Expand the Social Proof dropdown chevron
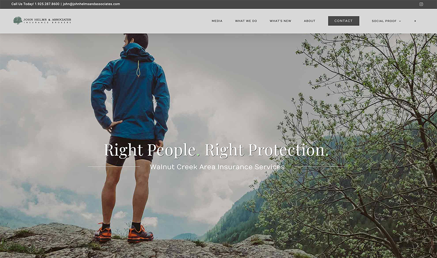 click(400, 21)
